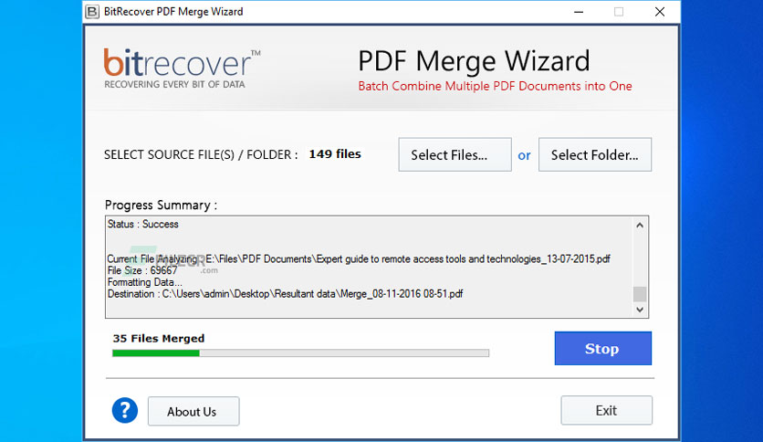Minimize the BitRecover window
This screenshot has width=763, height=442.
pyautogui.click(x=578, y=12)
